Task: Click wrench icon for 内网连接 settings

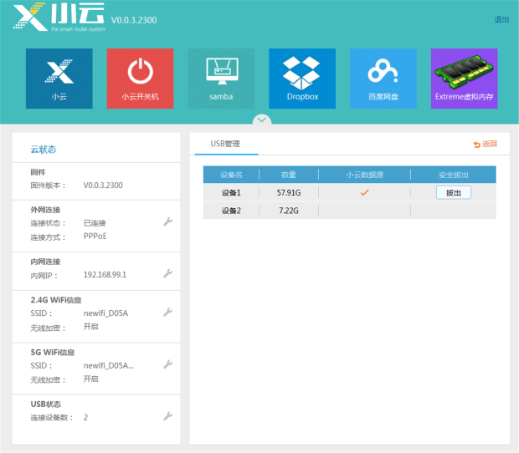Action: tap(167, 273)
